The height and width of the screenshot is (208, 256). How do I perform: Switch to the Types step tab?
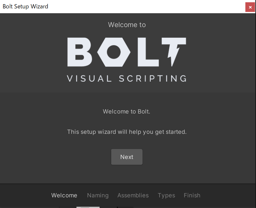pyautogui.click(x=166, y=195)
